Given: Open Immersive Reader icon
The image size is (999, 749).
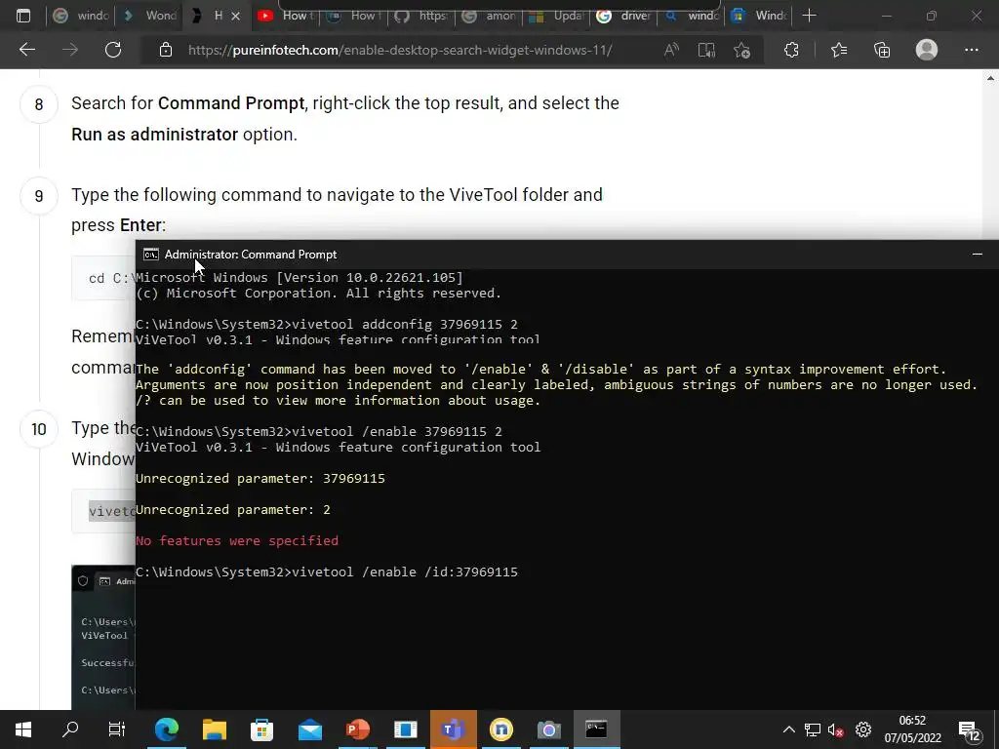Looking at the screenshot, I should click(x=706, y=50).
